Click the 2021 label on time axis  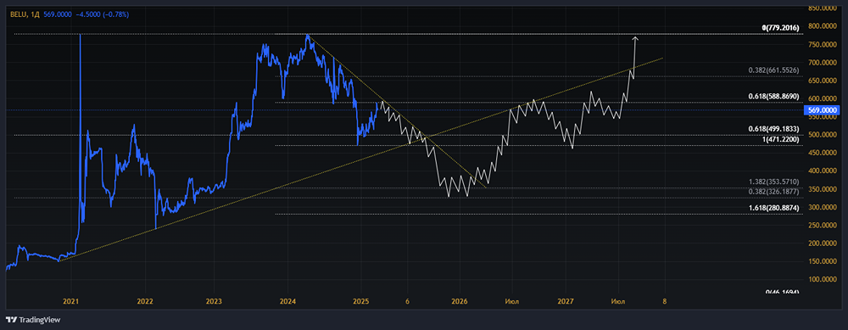pyautogui.click(x=71, y=301)
